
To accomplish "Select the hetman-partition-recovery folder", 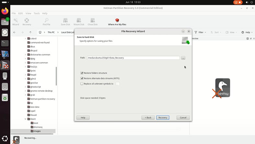I will coord(41,99).
